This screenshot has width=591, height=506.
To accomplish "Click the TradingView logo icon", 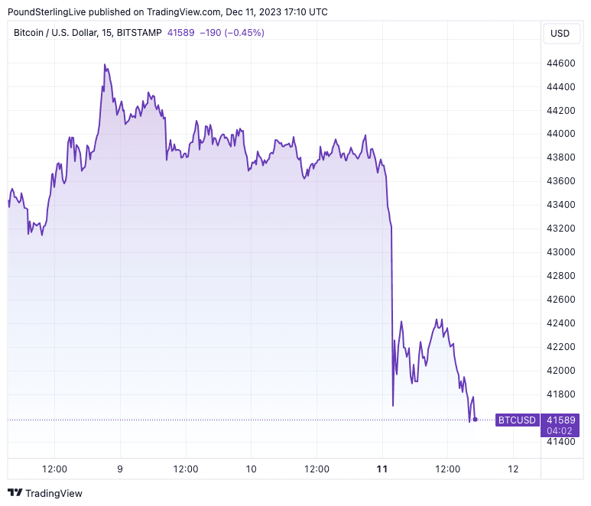I will click(15, 493).
